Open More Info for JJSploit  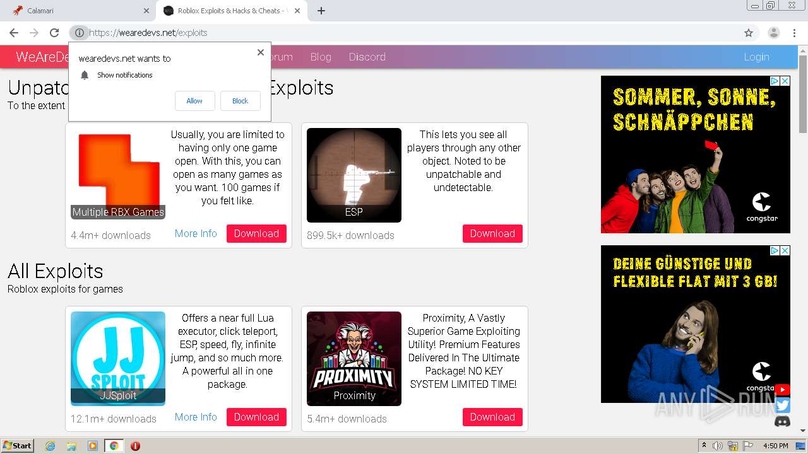196,417
